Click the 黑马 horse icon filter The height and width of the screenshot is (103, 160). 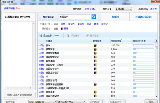pyautogui.click(x=62, y=29)
